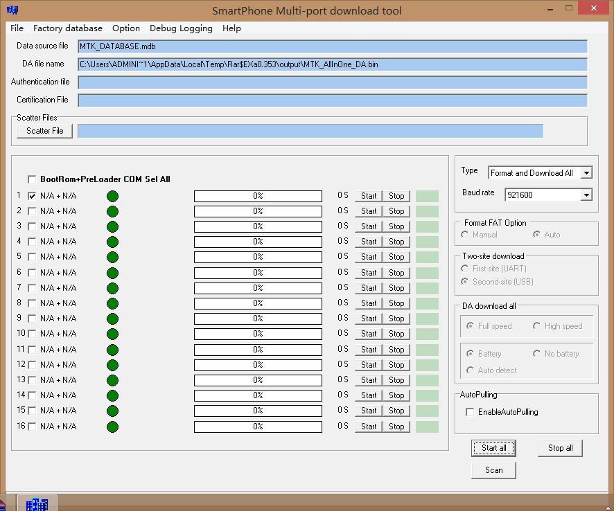Uncheck the port 1 N/A + N/A checkbox
Image resolution: width=614 pixels, height=511 pixels.
(x=32, y=196)
